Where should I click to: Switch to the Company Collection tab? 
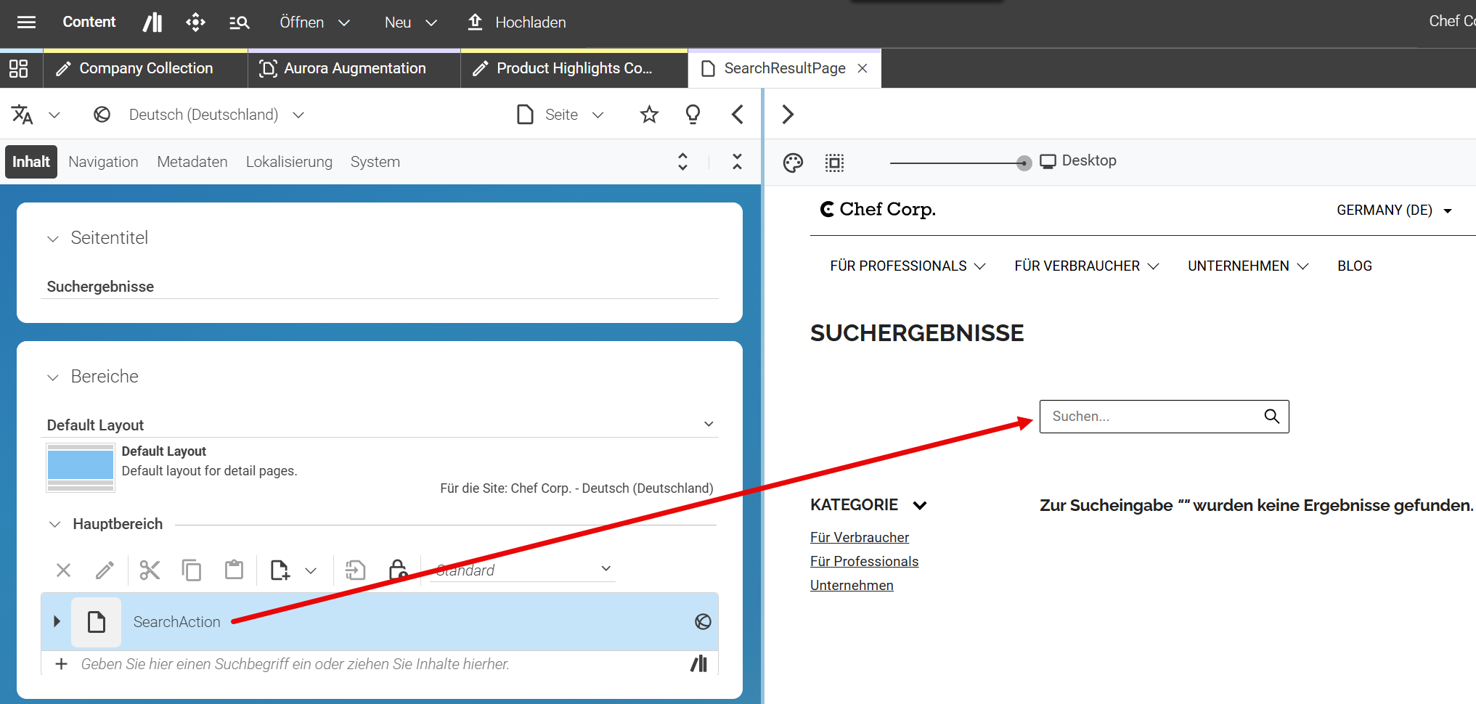pos(145,68)
